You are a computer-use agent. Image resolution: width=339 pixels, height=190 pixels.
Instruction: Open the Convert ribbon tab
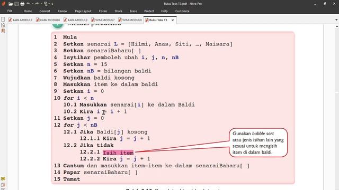[x=44, y=11]
